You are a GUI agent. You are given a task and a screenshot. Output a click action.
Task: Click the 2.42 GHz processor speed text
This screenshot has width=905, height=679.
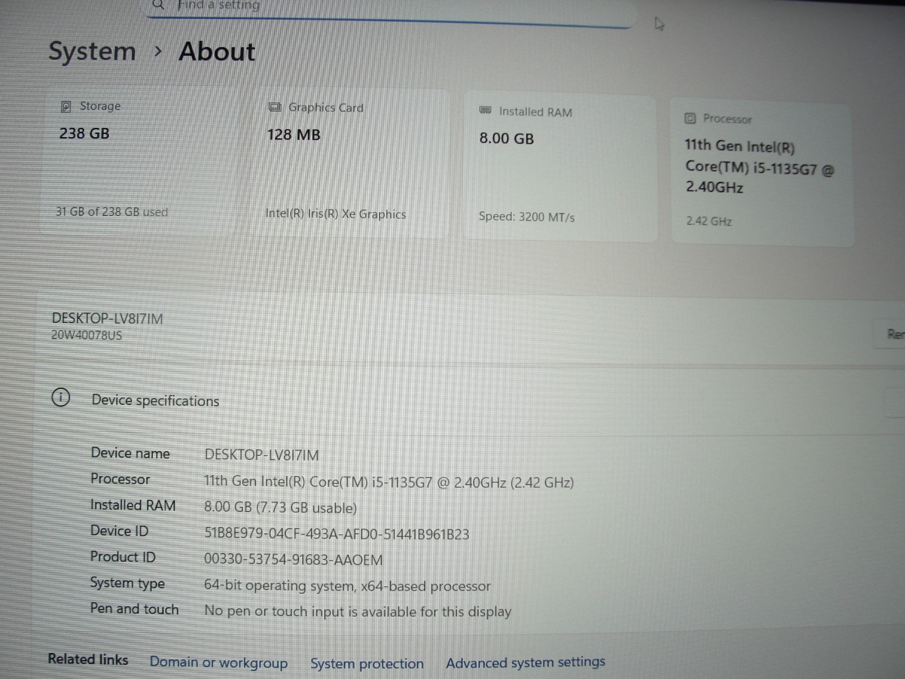coord(709,221)
